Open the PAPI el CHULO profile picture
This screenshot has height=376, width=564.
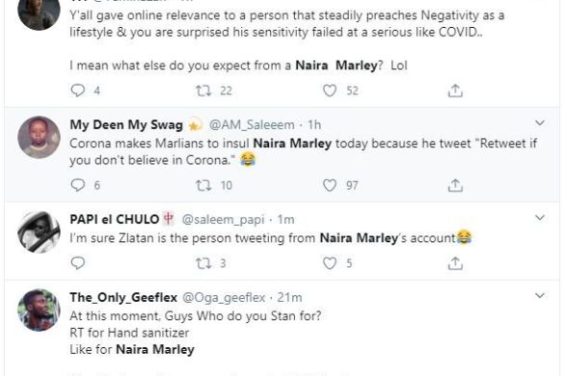[x=39, y=231]
